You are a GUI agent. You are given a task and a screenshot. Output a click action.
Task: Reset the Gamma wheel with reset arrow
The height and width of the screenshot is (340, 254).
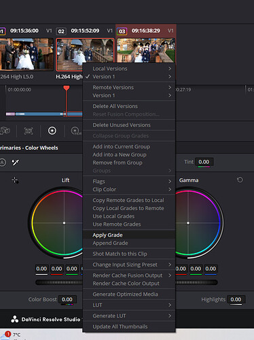240,180
